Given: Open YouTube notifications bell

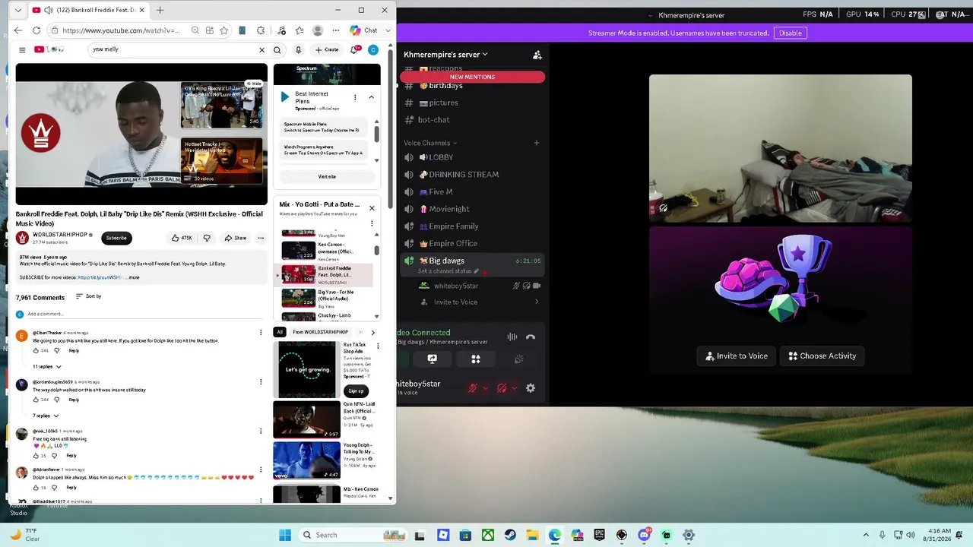Looking at the screenshot, I should 354,50.
